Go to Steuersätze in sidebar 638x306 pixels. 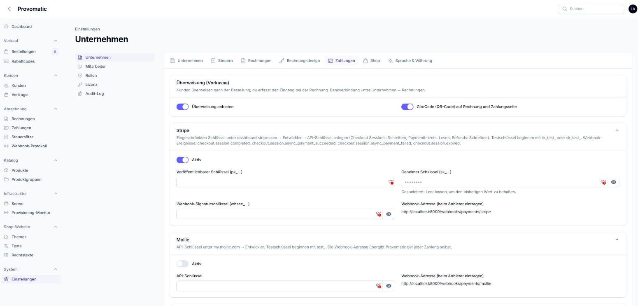(x=23, y=137)
